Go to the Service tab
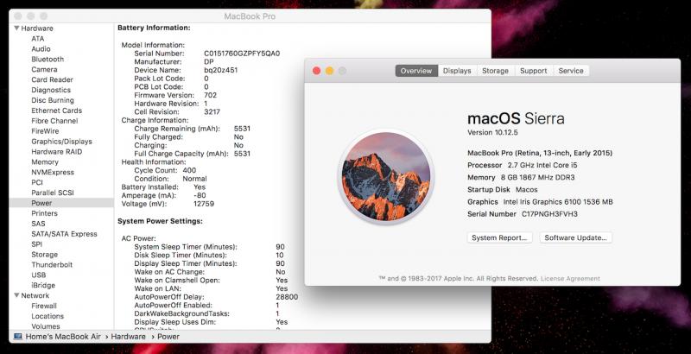691x354 pixels. (570, 71)
